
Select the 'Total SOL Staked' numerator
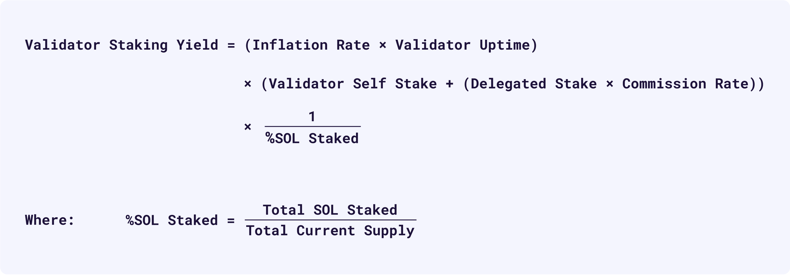330,210
